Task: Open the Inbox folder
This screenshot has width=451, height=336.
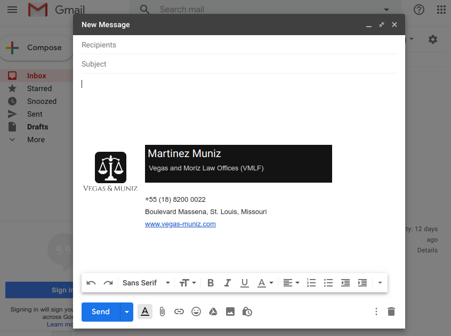Action: (37, 76)
